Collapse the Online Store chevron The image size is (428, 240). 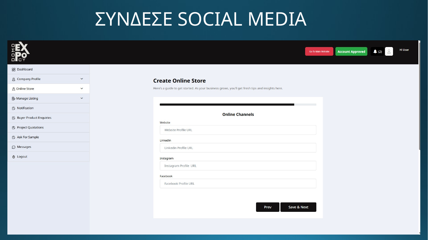click(x=81, y=88)
